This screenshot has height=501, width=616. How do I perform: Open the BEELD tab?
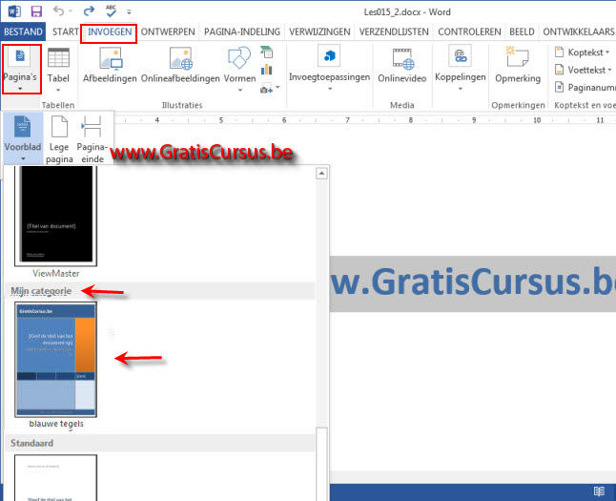[x=522, y=31]
